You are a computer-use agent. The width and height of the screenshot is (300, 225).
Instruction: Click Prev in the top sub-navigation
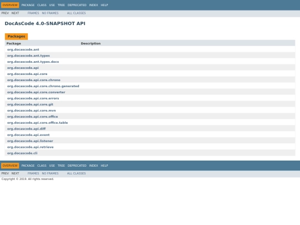[5, 13]
